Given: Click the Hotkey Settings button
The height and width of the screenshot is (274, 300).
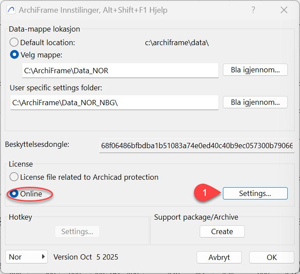Looking at the screenshot, I should [x=77, y=231].
